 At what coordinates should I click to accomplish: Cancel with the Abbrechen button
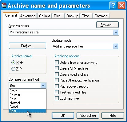point(88,116)
